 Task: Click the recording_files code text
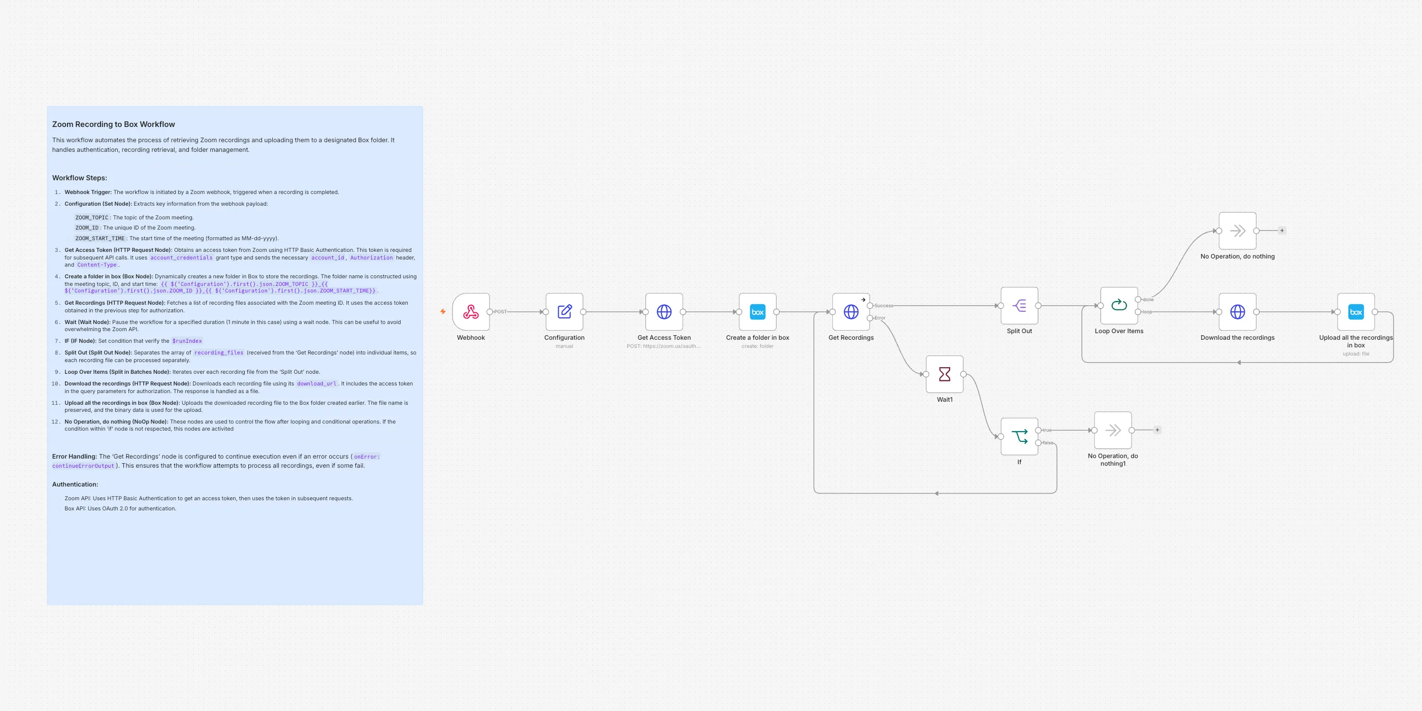click(218, 353)
